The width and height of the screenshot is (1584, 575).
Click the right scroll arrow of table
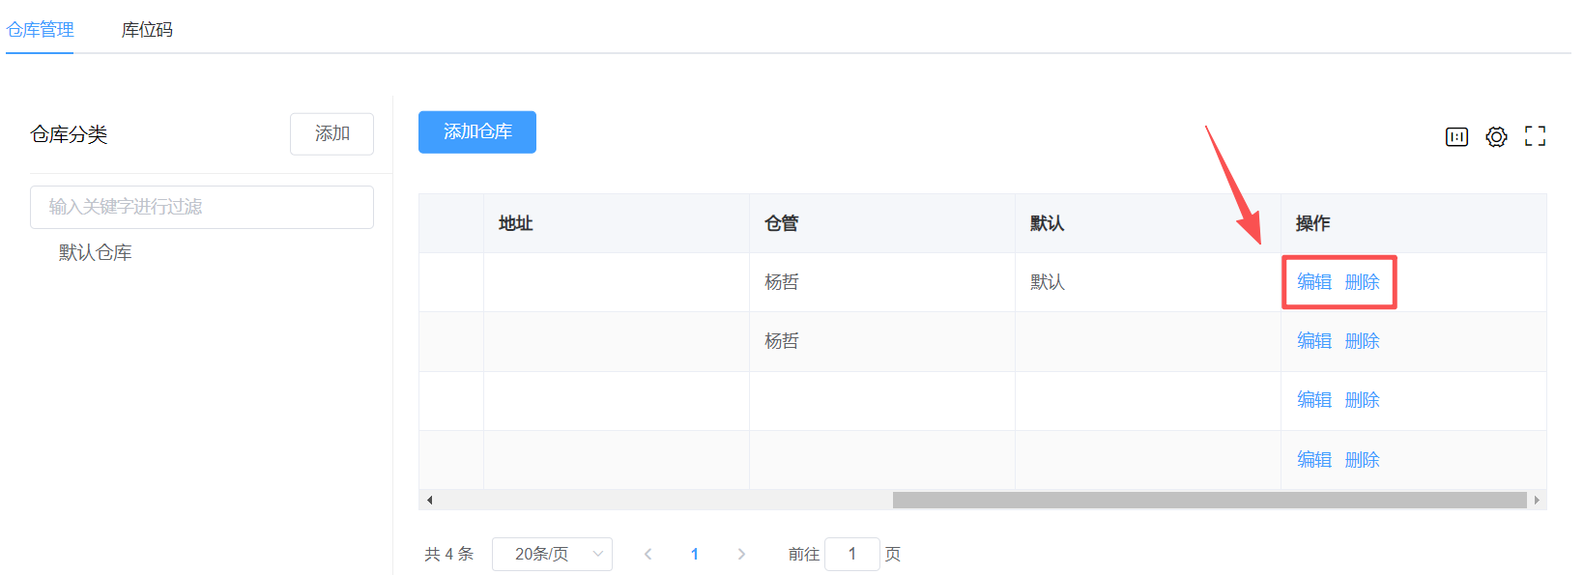[x=1537, y=500]
